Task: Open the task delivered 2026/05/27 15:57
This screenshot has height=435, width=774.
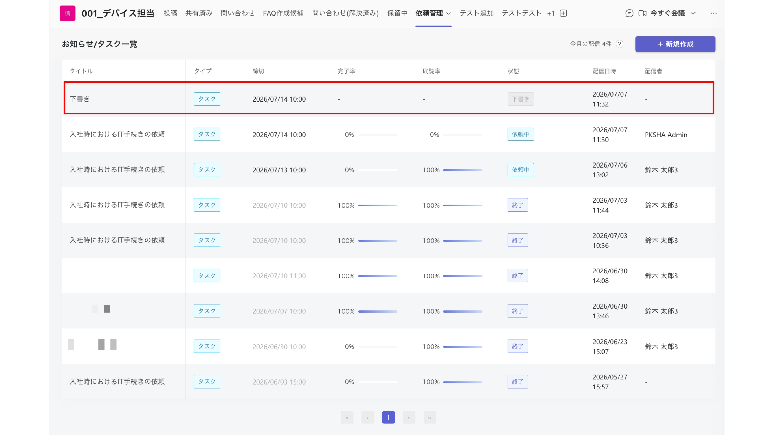Action: pos(117,382)
